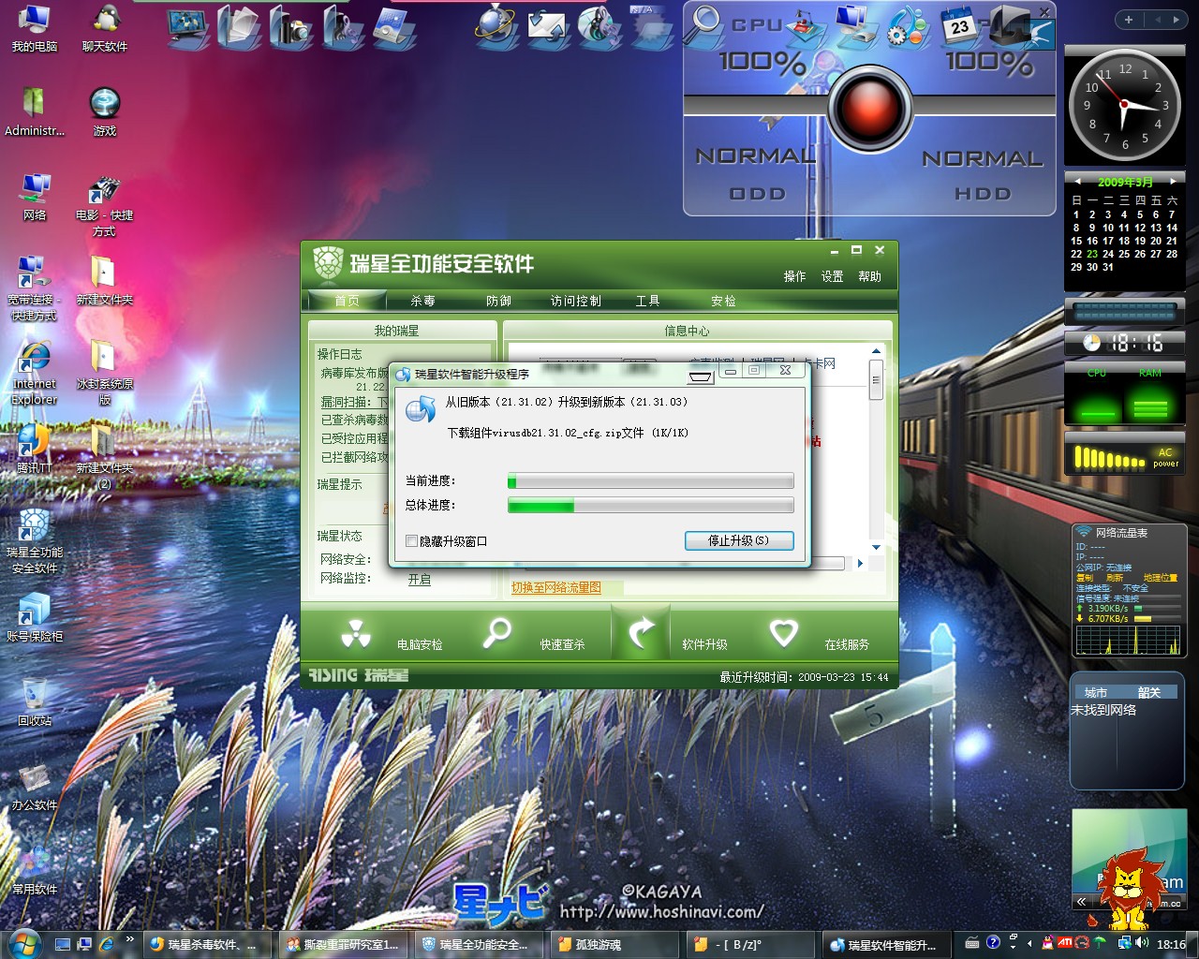Select the 安检 tab
Image resolution: width=1199 pixels, height=959 pixels.
point(723,301)
